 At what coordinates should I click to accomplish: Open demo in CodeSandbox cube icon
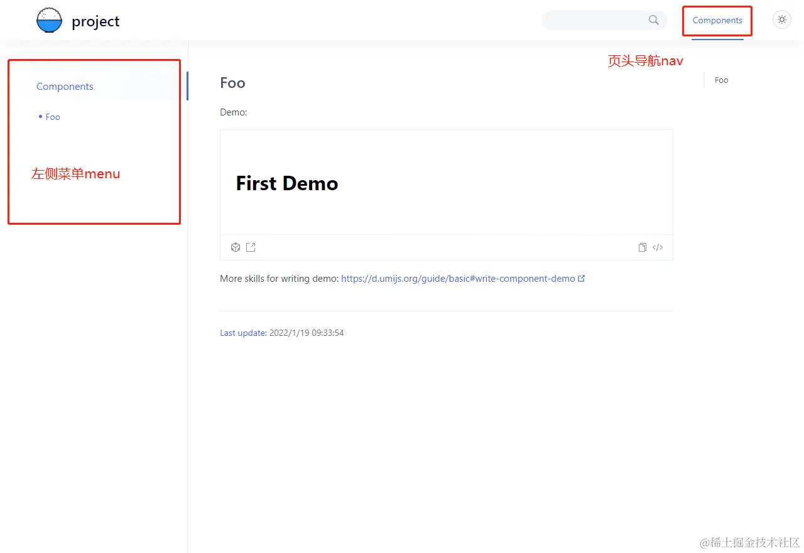236,247
